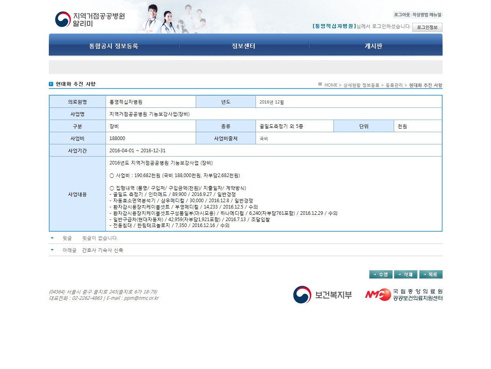The width and height of the screenshot is (491, 369).
Task: Open the 작성방법 매뉴얼 link
Action: (x=427, y=15)
